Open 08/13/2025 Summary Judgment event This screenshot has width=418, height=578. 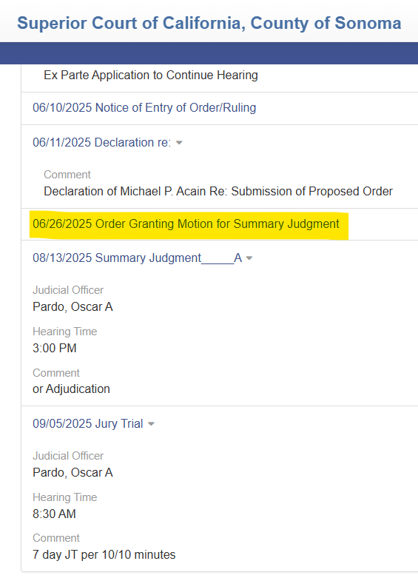tap(137, 258)
